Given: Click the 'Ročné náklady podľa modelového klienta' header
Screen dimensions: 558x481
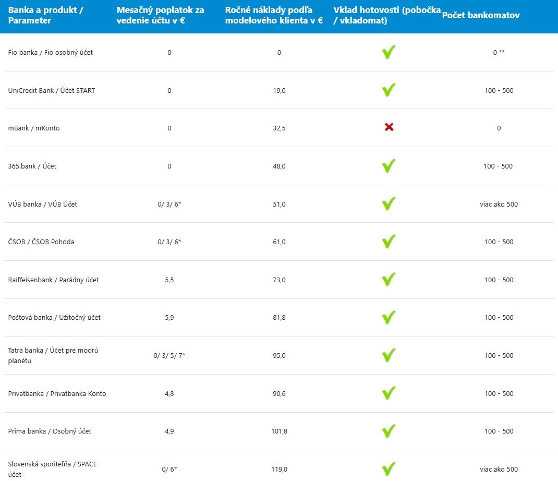Looking at the screenshot, I should (274, 16).
